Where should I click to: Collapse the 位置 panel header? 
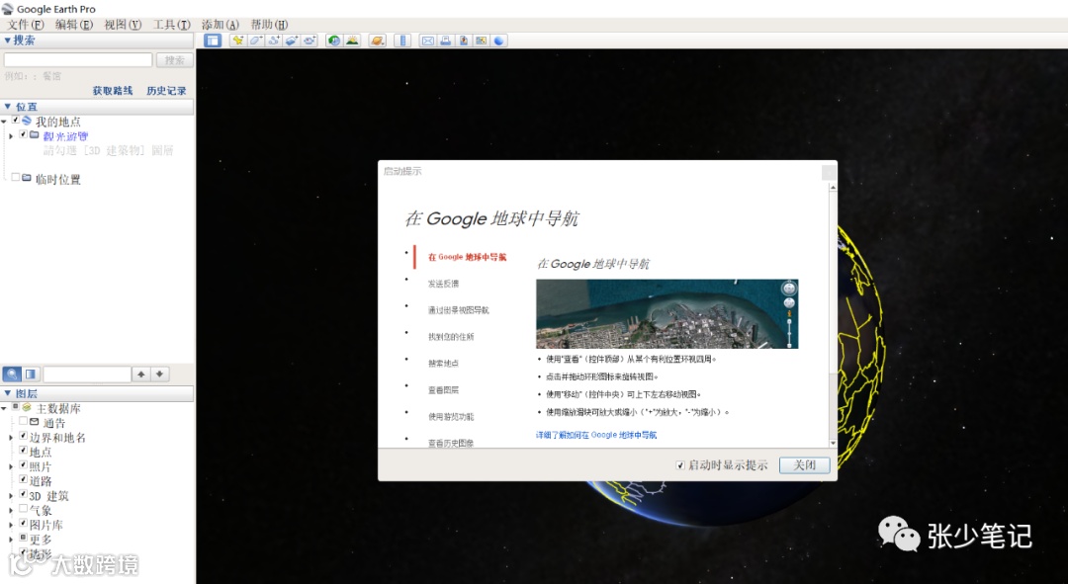pos(97,107)
